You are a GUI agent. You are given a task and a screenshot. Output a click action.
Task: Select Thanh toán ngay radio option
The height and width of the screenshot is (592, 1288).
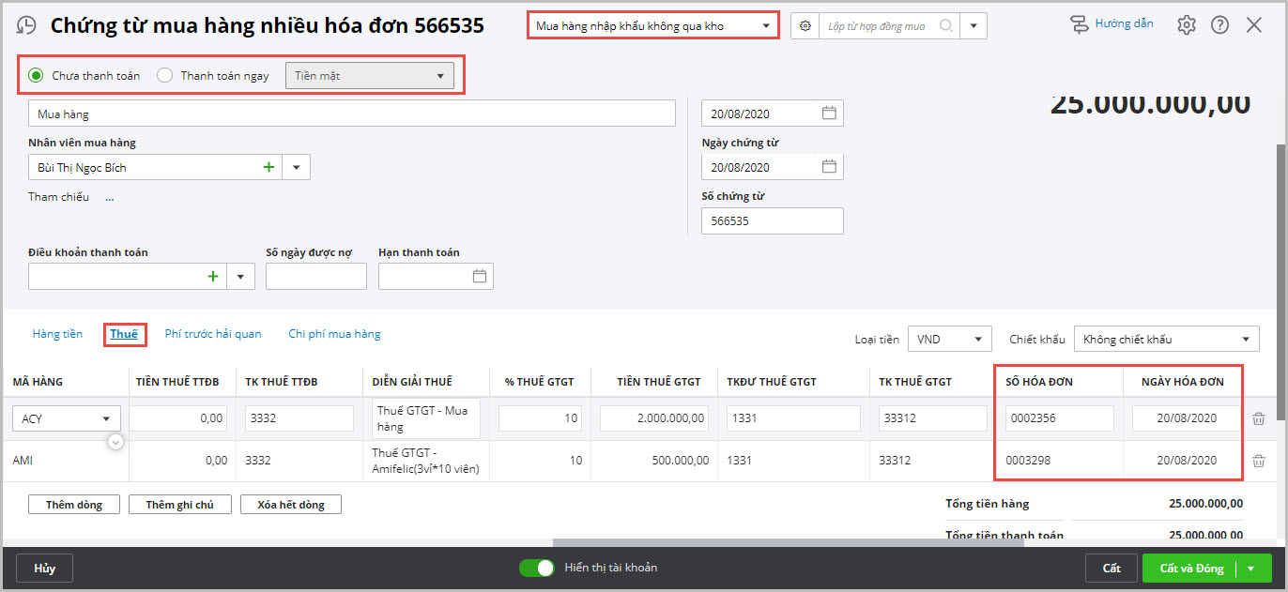[x=165, y=76]
